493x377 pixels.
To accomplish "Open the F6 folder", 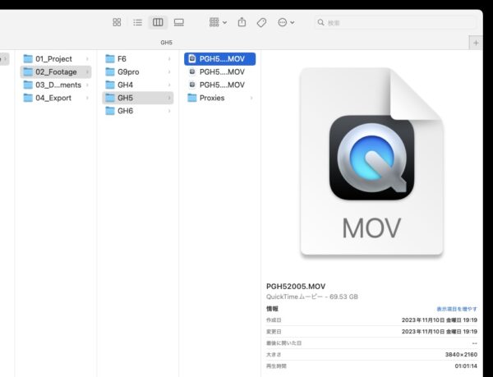I will (138, 59).
